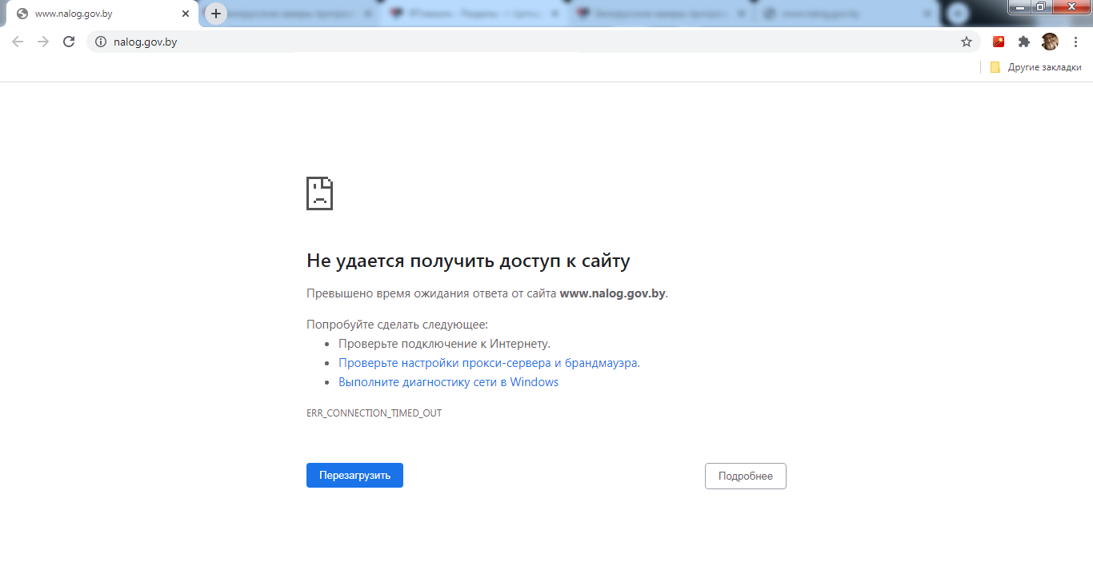Click the heading Не удается получить доступ к сайту
Screen dimensions: 1093x582
(468, 261)
